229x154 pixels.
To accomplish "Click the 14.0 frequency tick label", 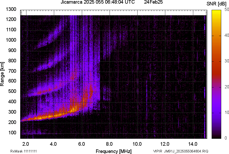I will point(193,144).
